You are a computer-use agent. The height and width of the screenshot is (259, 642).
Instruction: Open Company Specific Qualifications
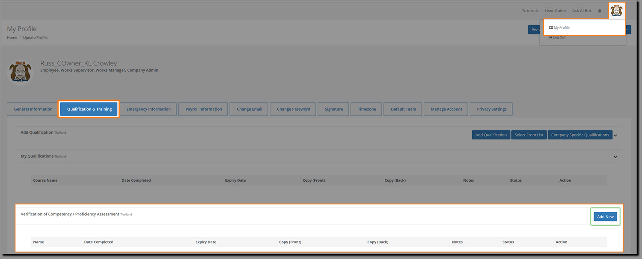[580, 135]
